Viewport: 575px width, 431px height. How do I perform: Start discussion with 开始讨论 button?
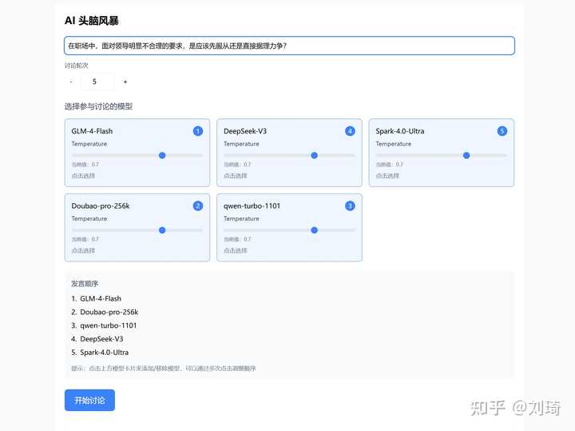(x=89, y=400)
